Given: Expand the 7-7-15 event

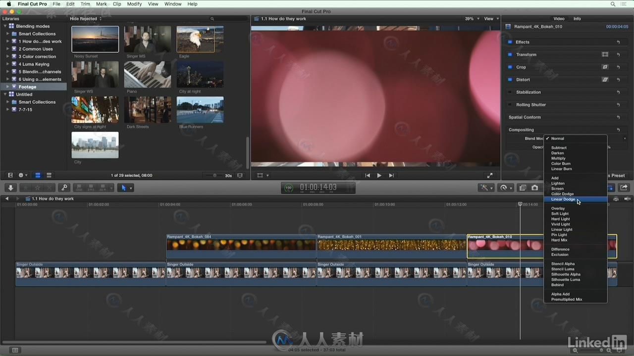Looking at the screenshot, I should (7, 109).
